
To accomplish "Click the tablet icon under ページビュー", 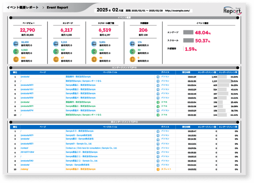I will click(x=16, y=59).
